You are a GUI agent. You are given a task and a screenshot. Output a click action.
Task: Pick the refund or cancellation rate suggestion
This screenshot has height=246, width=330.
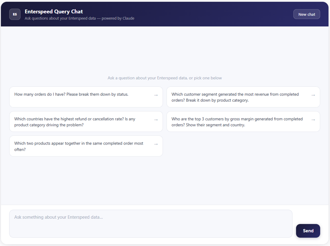86,121
